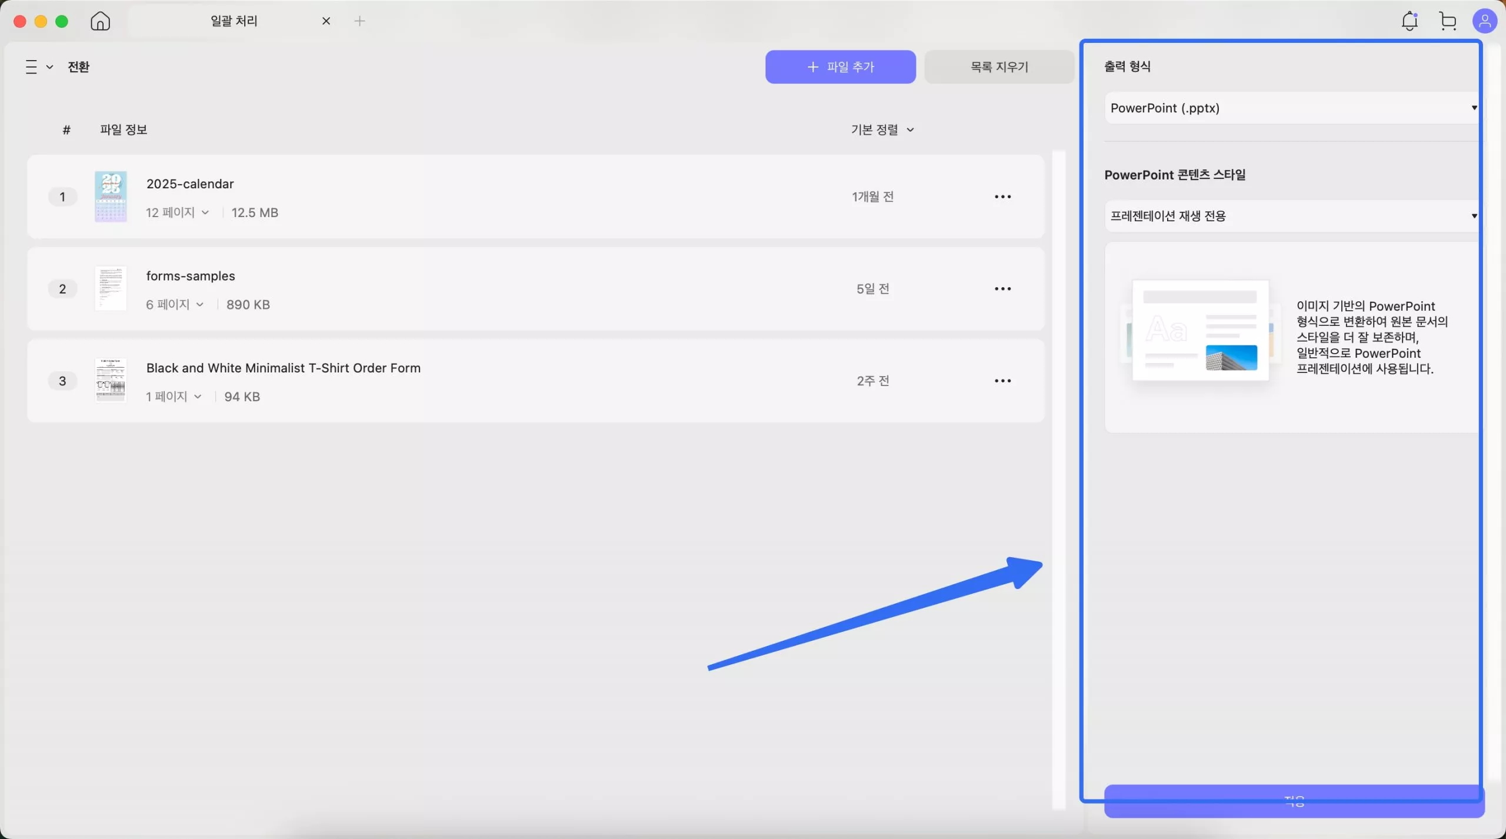Add a new tab with plus icon

click(x=359, y=21)
